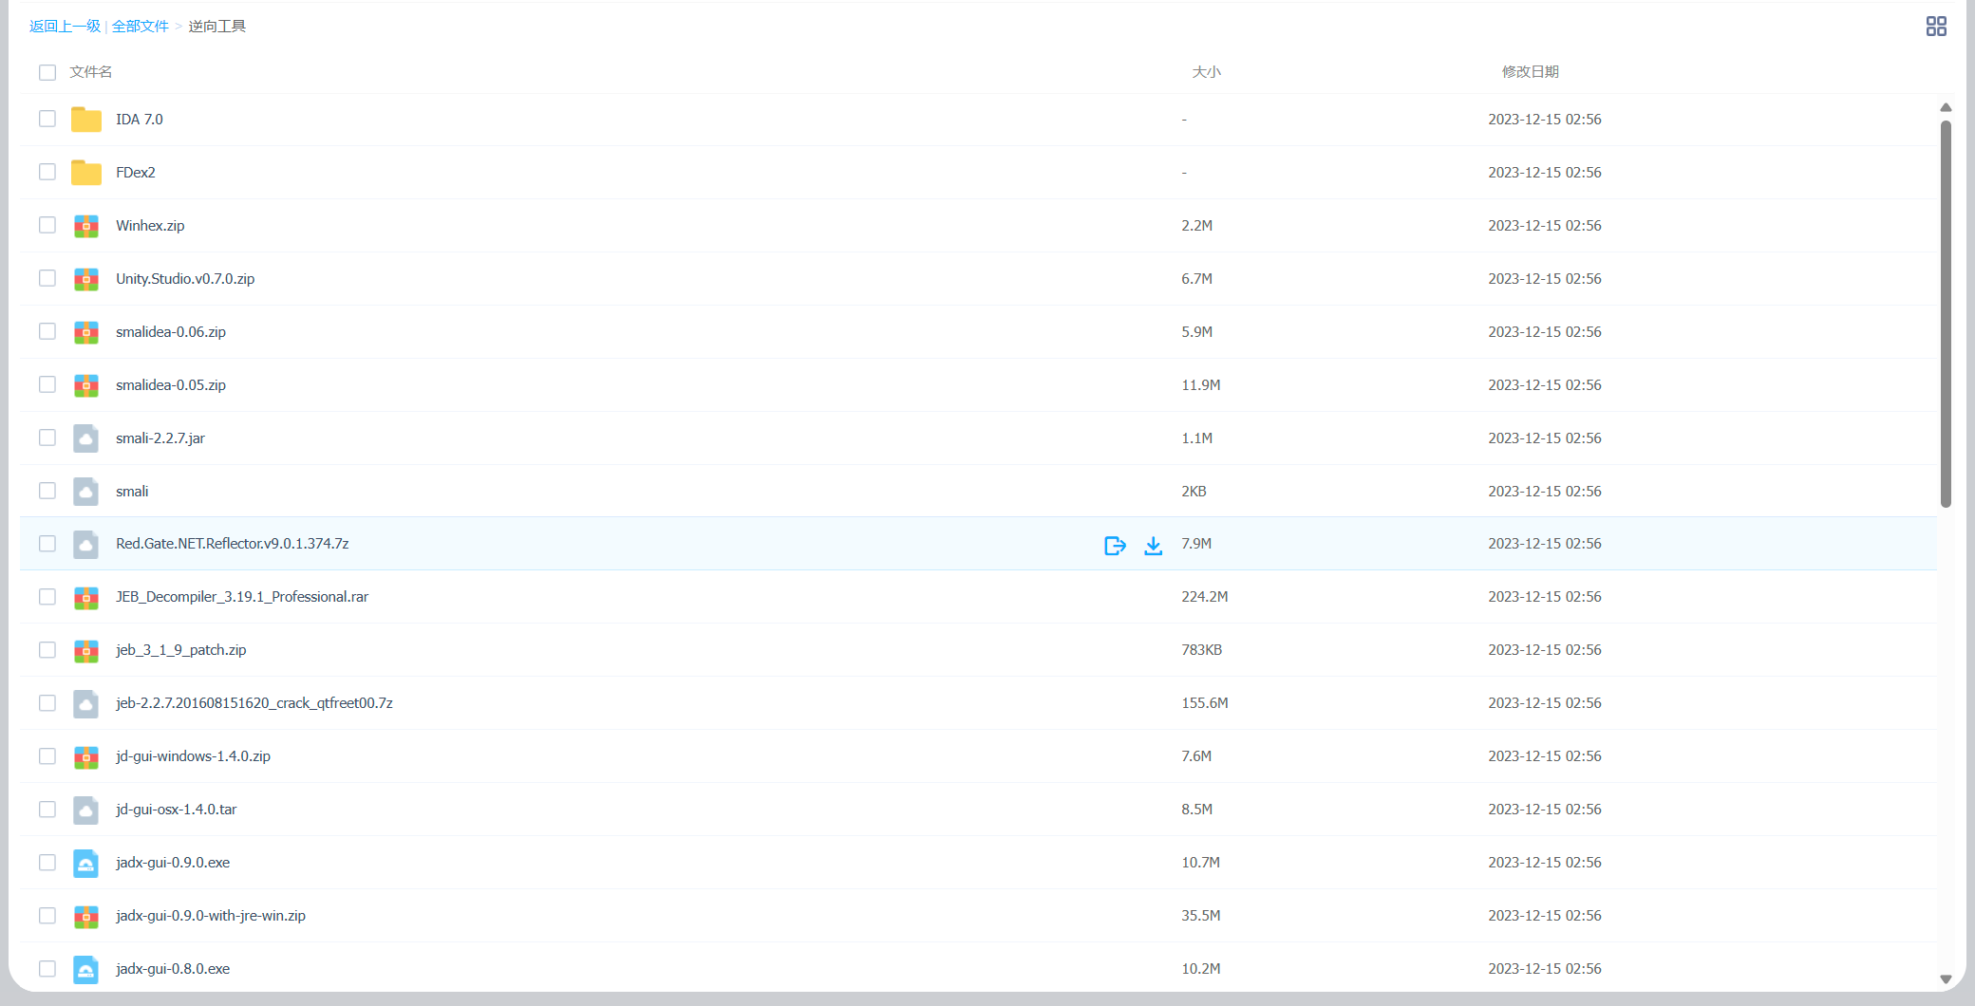The width and height of the screenshot is (1975, 1006).
Task: Open the IDA 7.0 folder icon
Action: pos(86,120)
